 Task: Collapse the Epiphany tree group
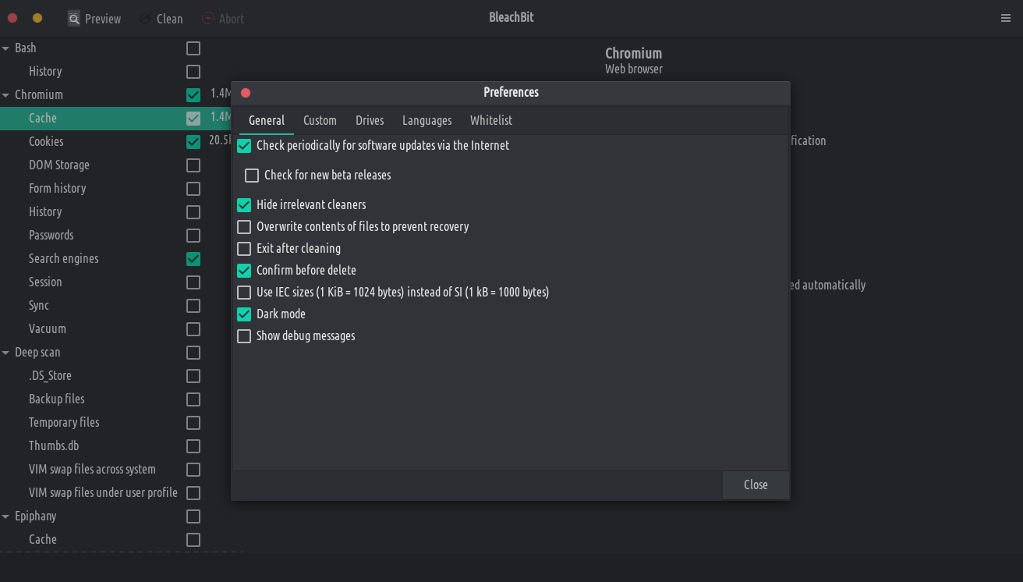pyautogui.click(x=6, y=516)
